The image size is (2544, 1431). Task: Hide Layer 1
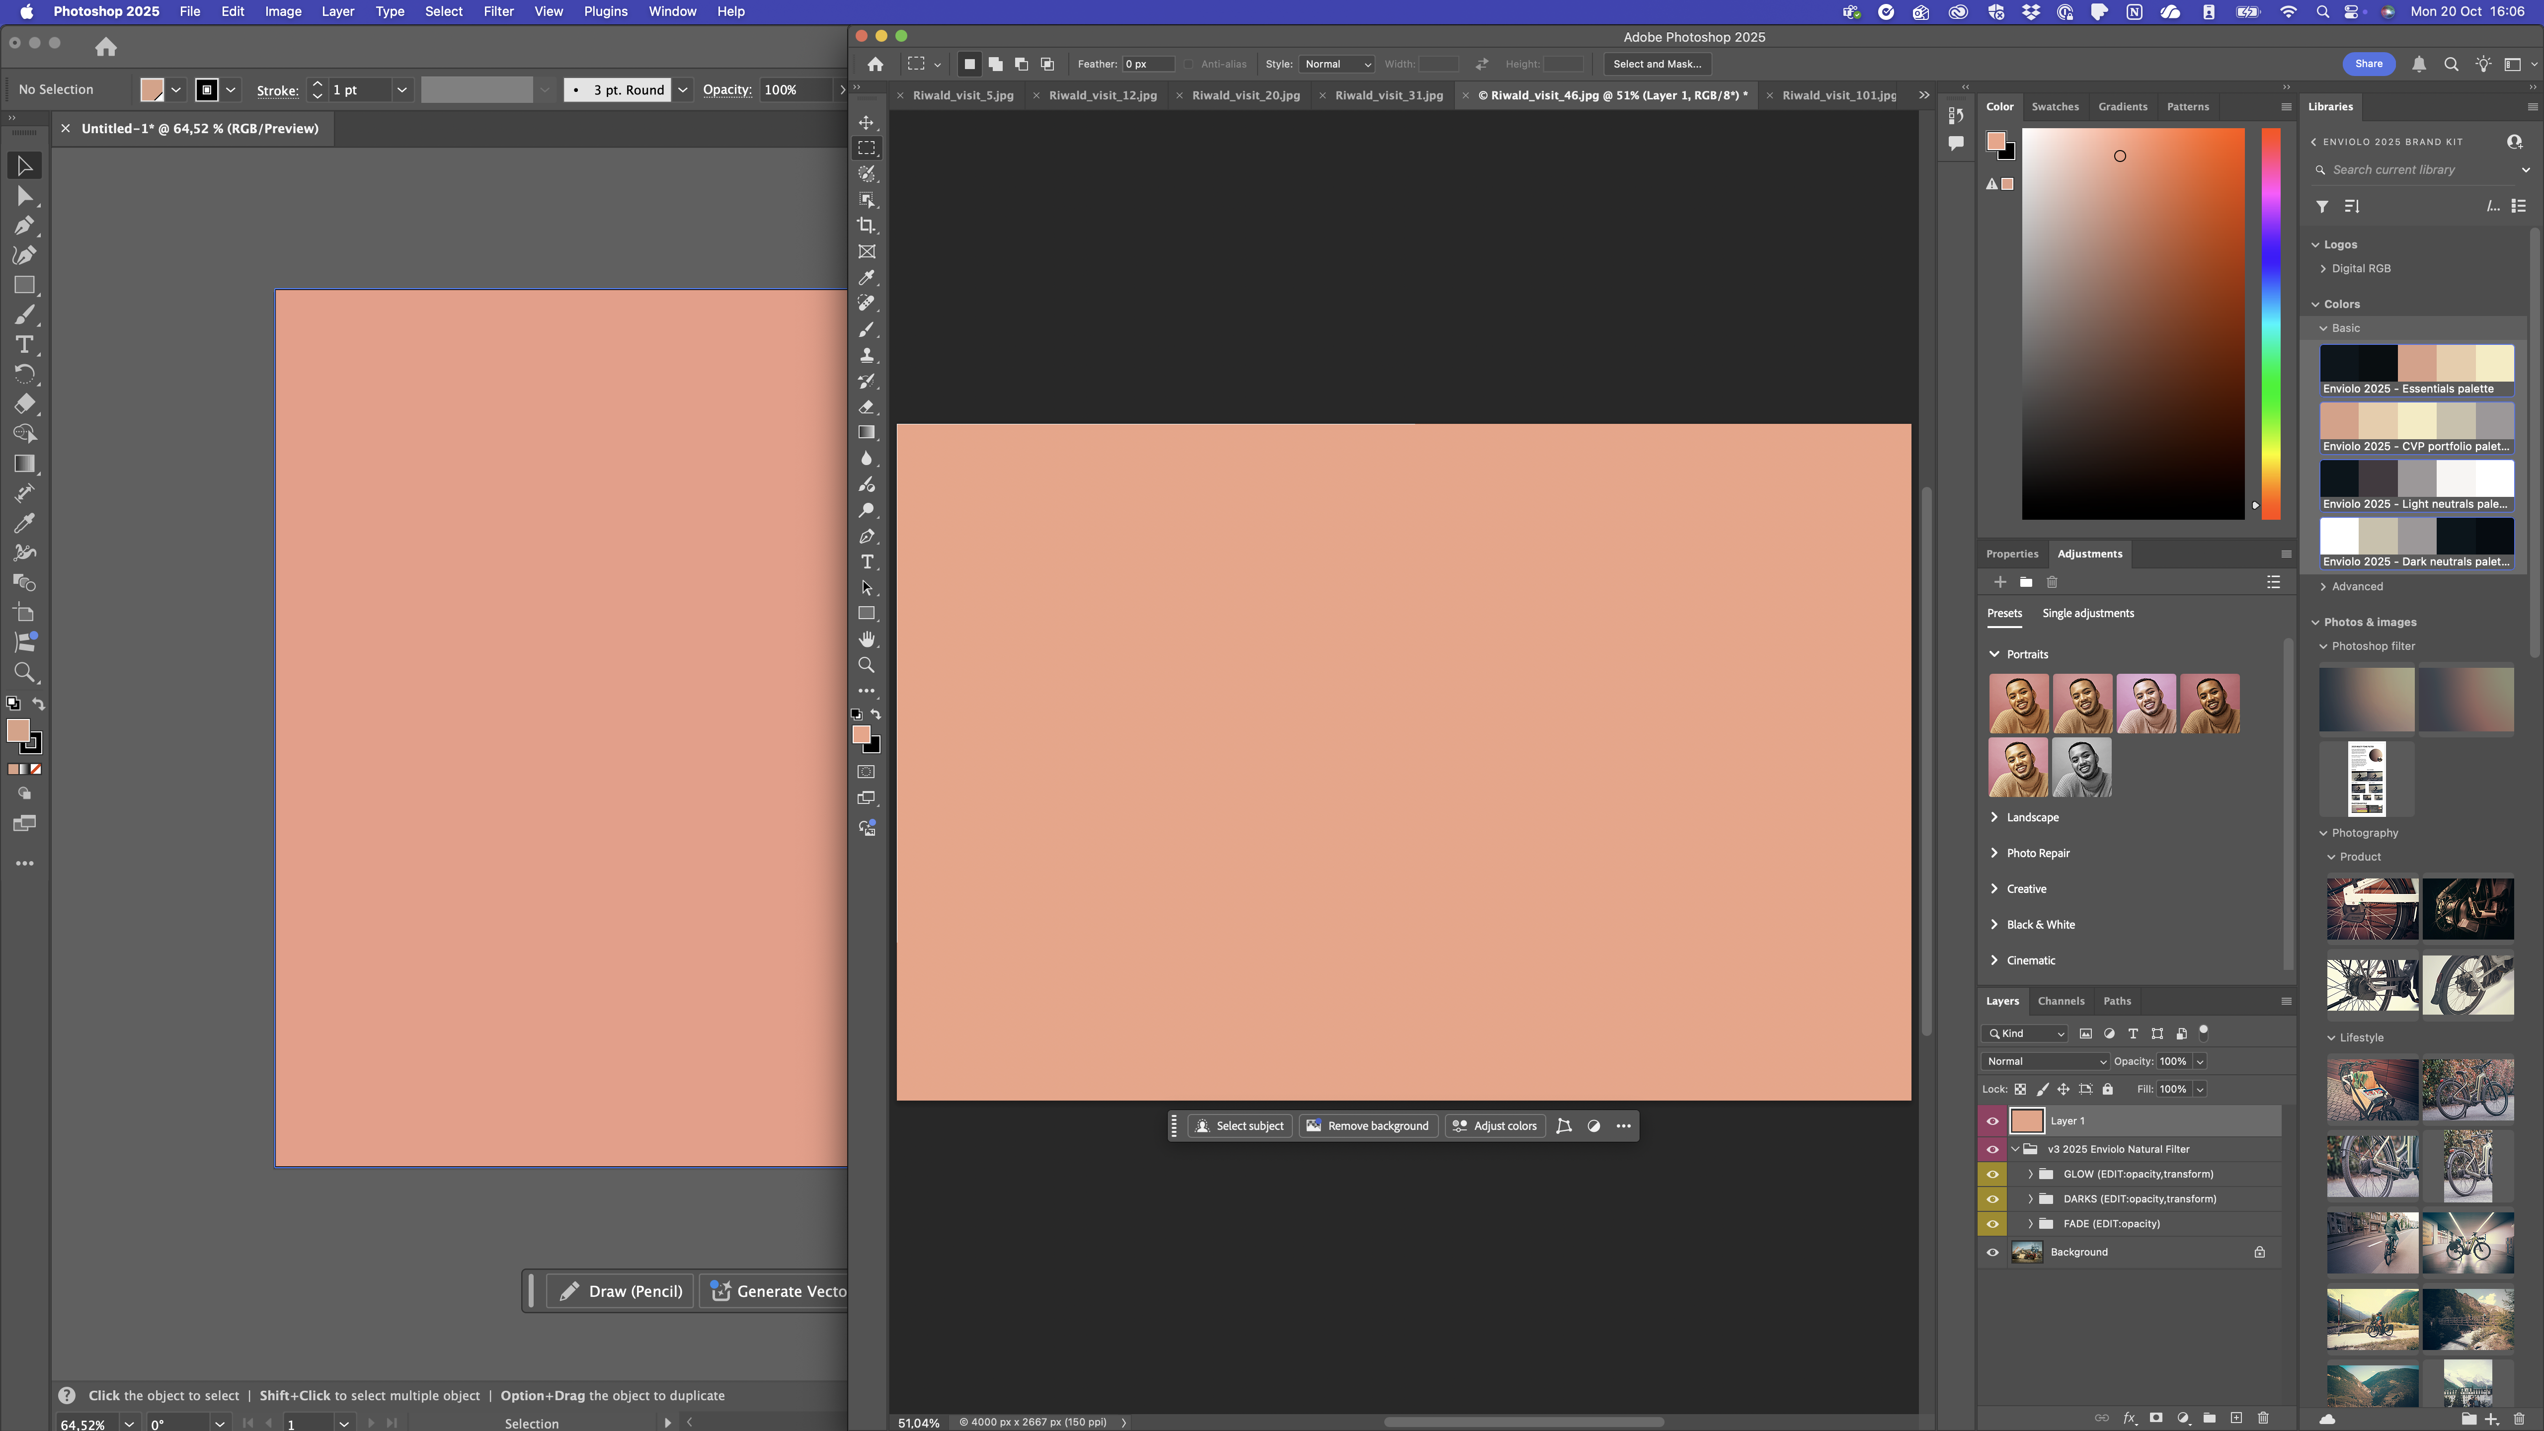point(1993,1121)
